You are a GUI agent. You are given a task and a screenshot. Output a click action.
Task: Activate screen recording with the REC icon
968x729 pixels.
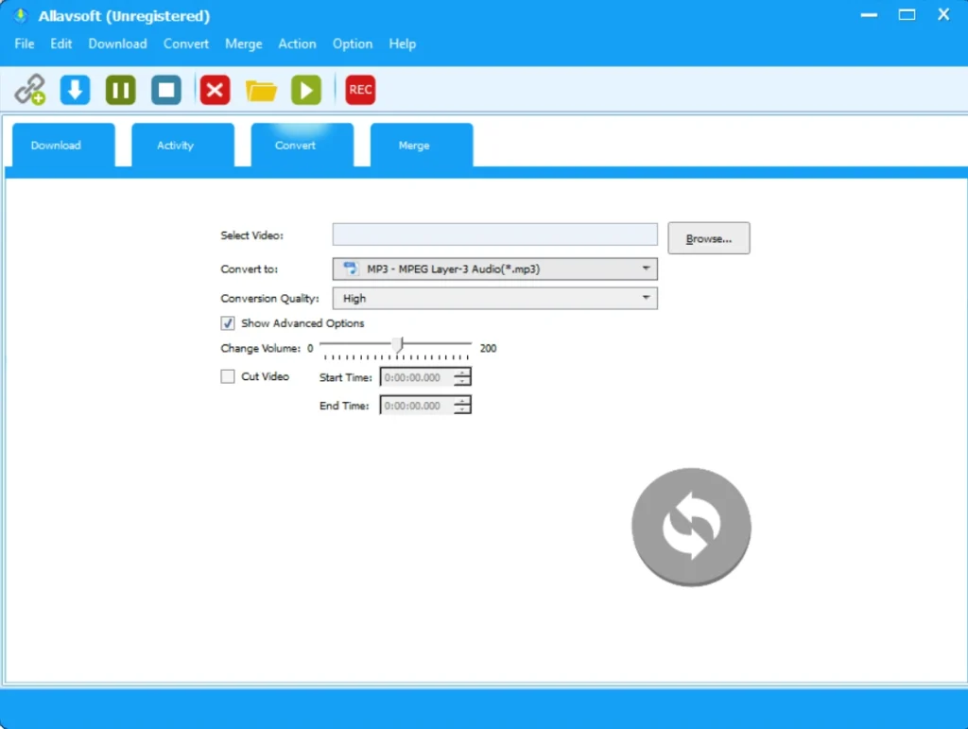pos(359,89)
